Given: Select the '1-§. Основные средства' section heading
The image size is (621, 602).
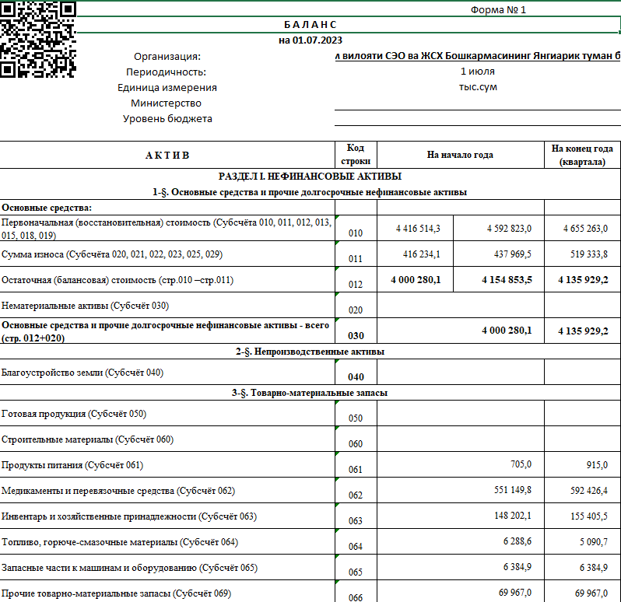Looking at the screenshot, I should 310,192.
